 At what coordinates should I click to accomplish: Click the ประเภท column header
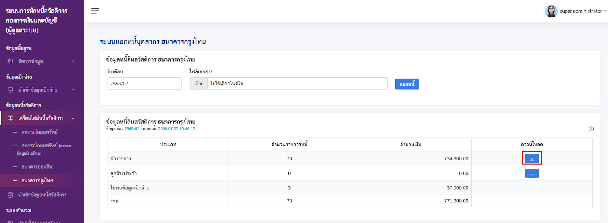[168, 144]
